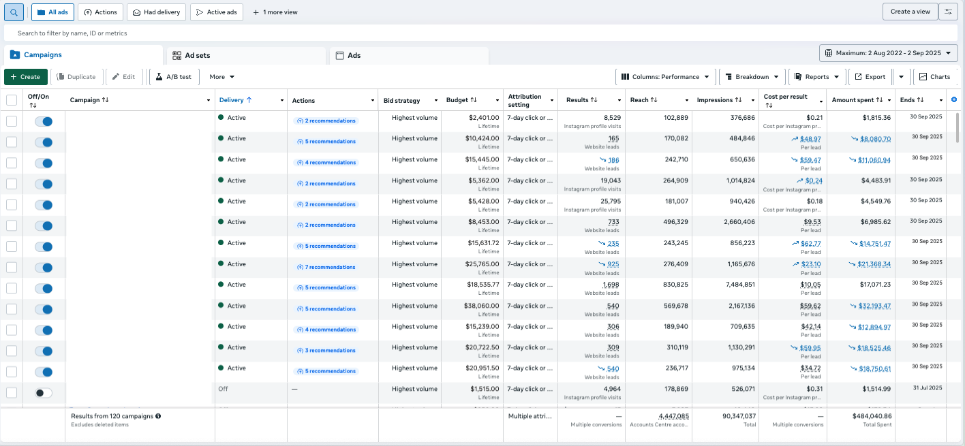
Task: Enable the campaign with Off delivery status
Action: [x=44, y=393]
